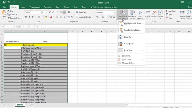
Task: Open the font name dropdown
Action: (x=40, y=12)
